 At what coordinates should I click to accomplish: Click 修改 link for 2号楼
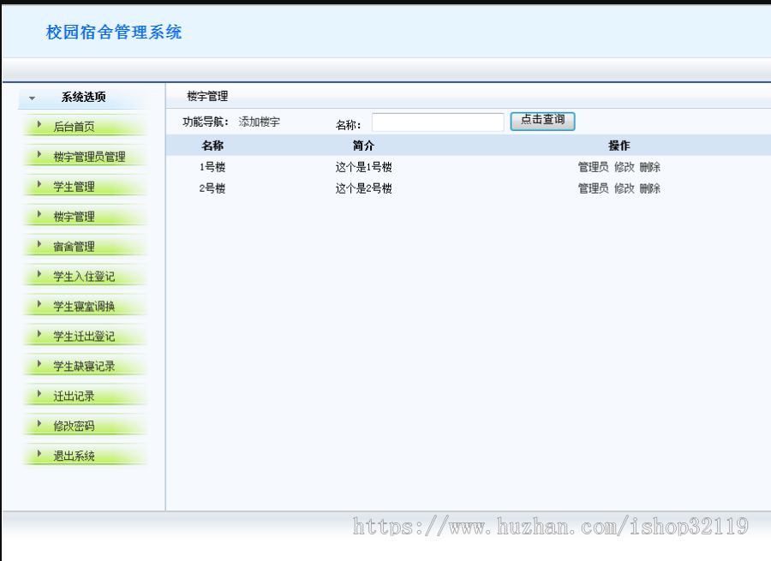(x=625, y=188)
